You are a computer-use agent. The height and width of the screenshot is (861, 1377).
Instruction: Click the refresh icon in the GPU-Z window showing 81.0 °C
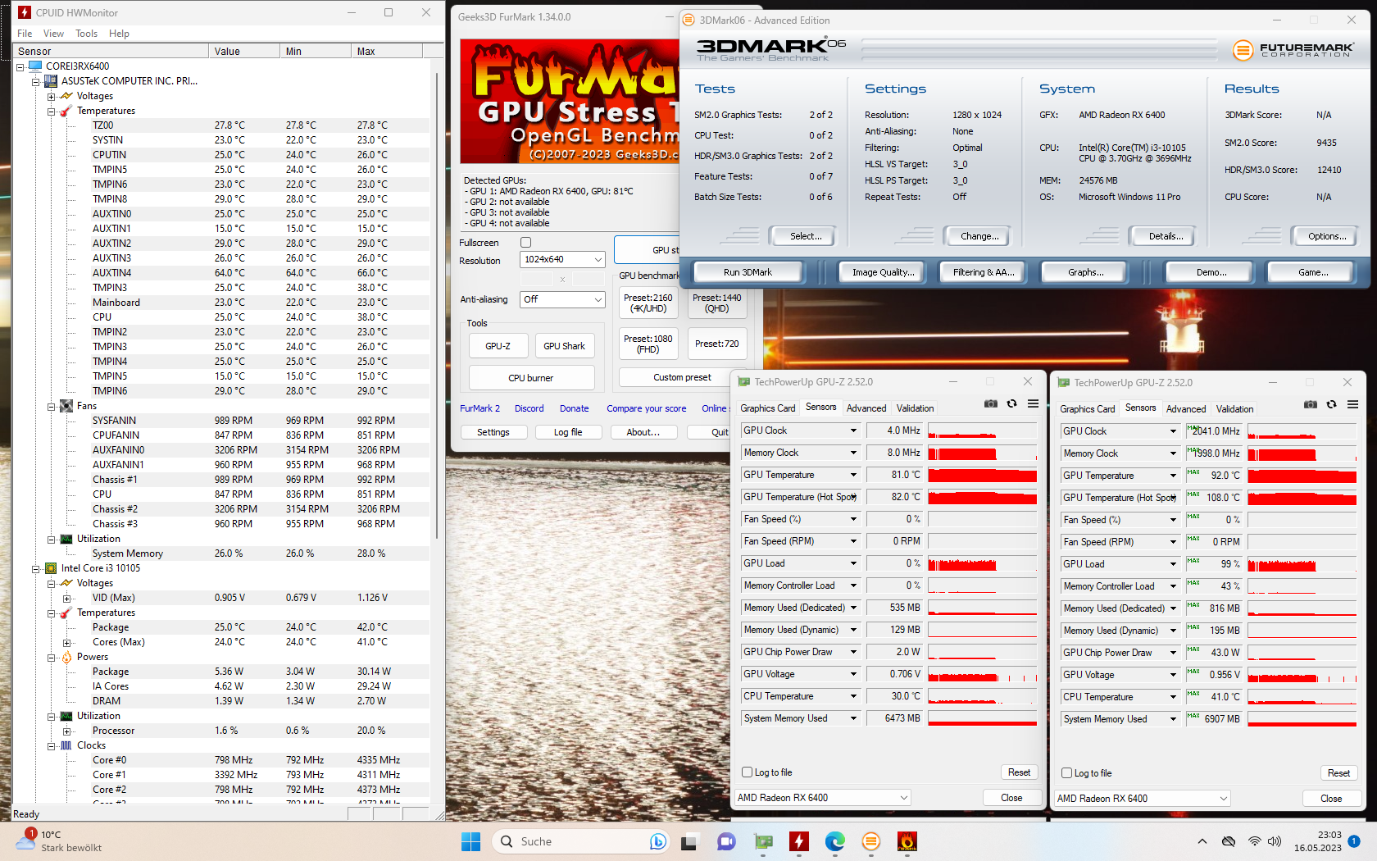coord(1012,403)
